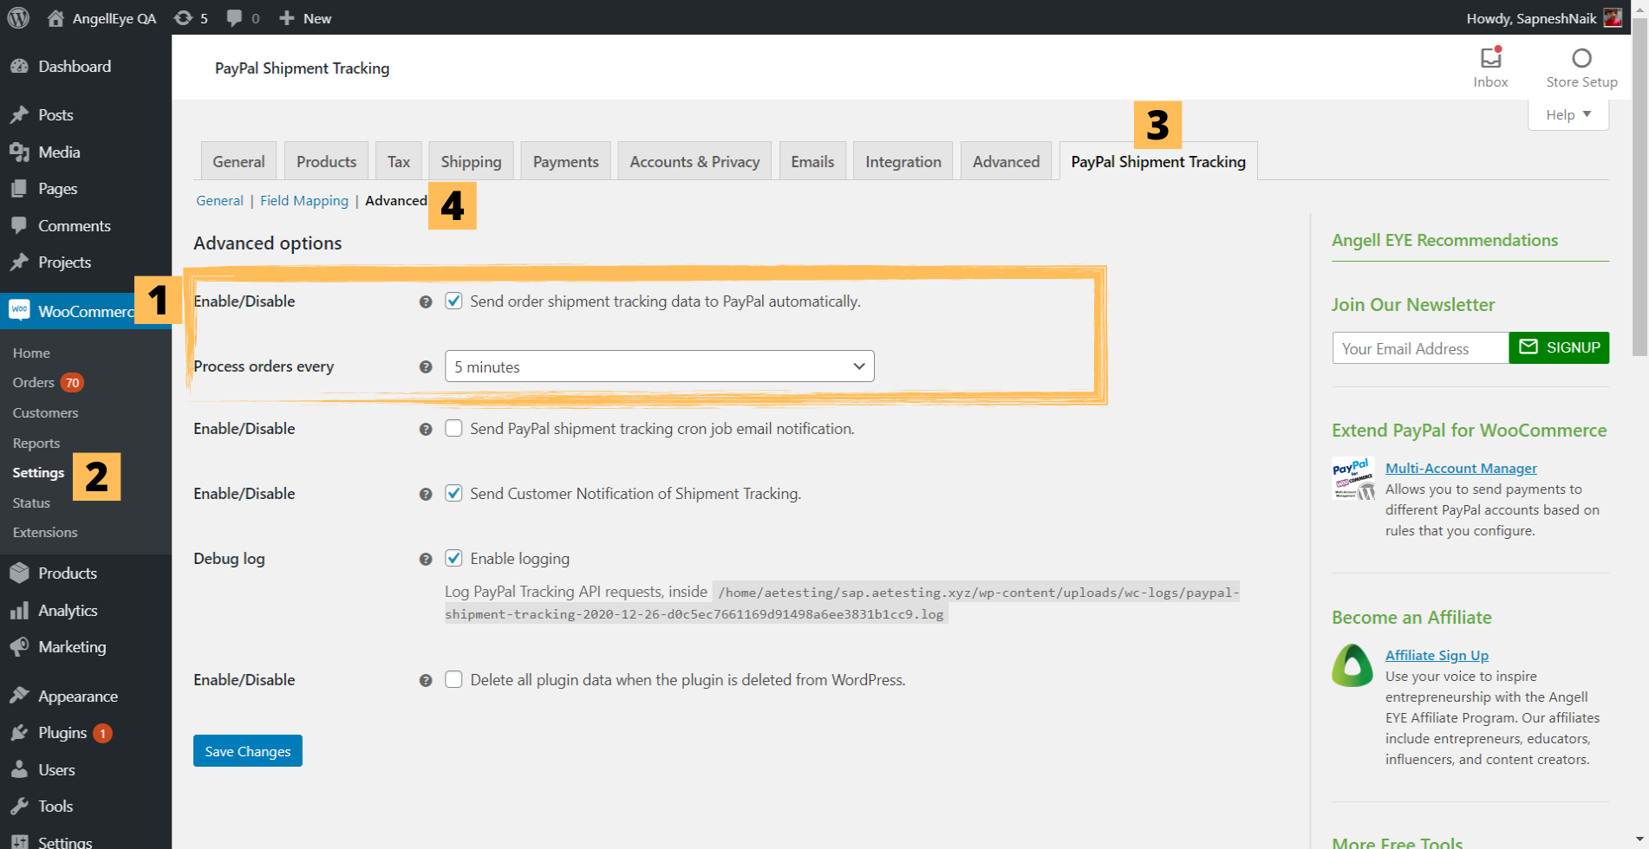Switch to the Payments tab
Image resolution: width=1649 pixels, height=849 pixels.
pyautogui.click(x=565, y=161)
